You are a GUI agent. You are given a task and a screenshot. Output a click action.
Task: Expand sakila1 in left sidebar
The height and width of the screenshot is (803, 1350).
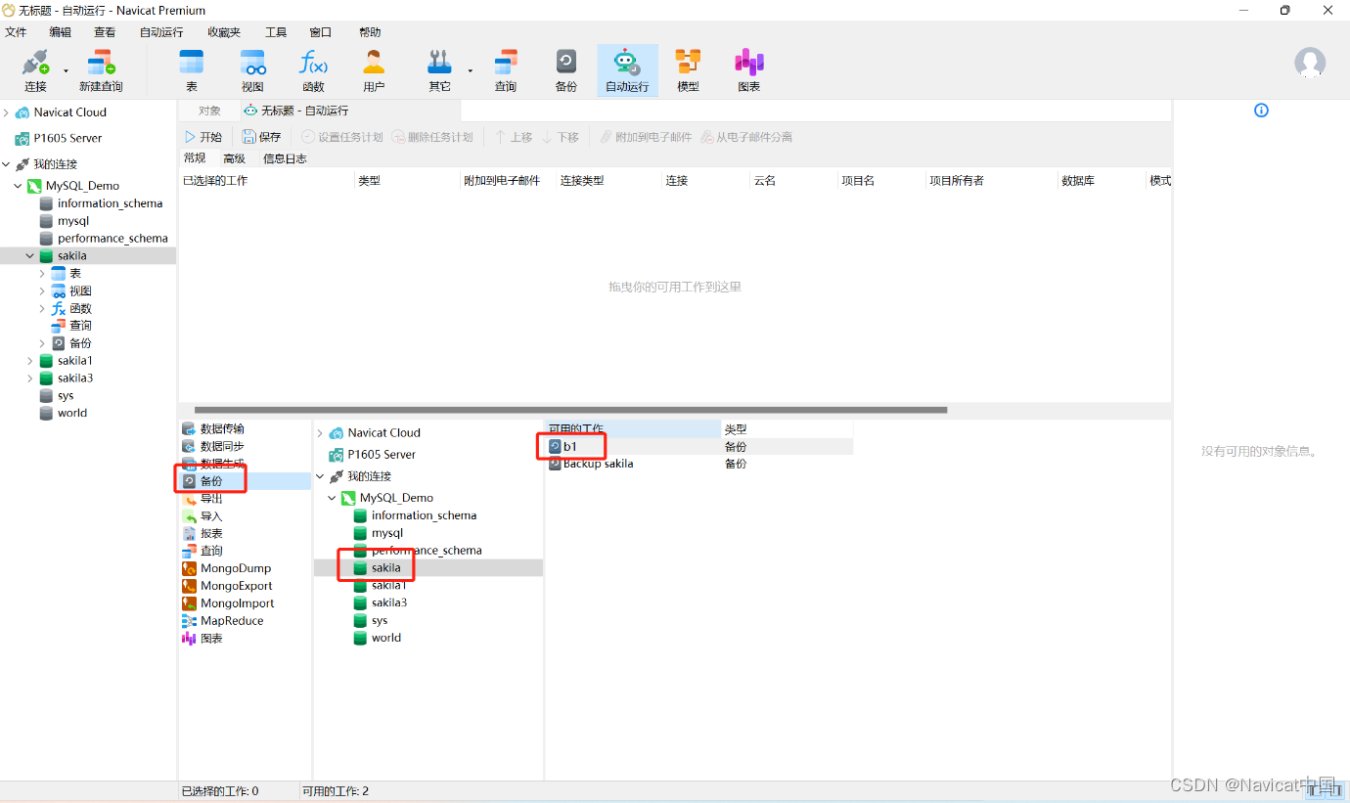tap(30, 361)
